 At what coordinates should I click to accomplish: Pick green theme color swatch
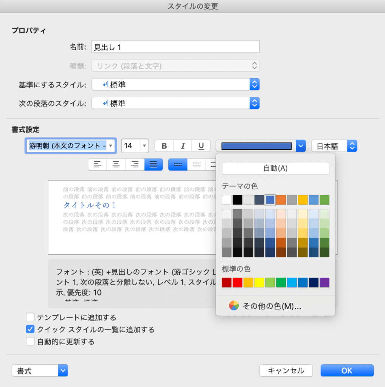point(324,200)
